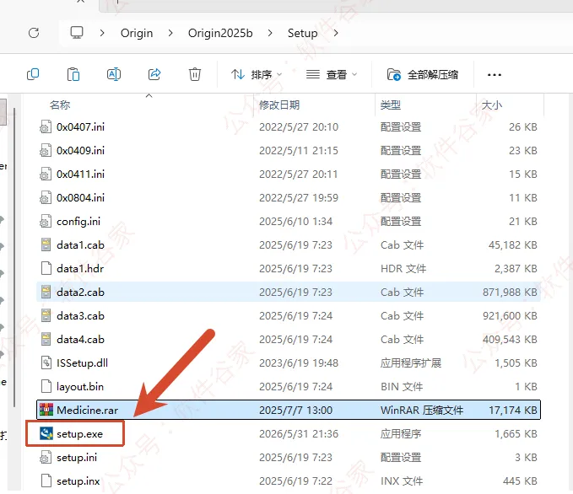Image resolution: width=573 pixels, height=494 pixels.
Task: Click the data1.cab cabinet icon
Action: 46,245
